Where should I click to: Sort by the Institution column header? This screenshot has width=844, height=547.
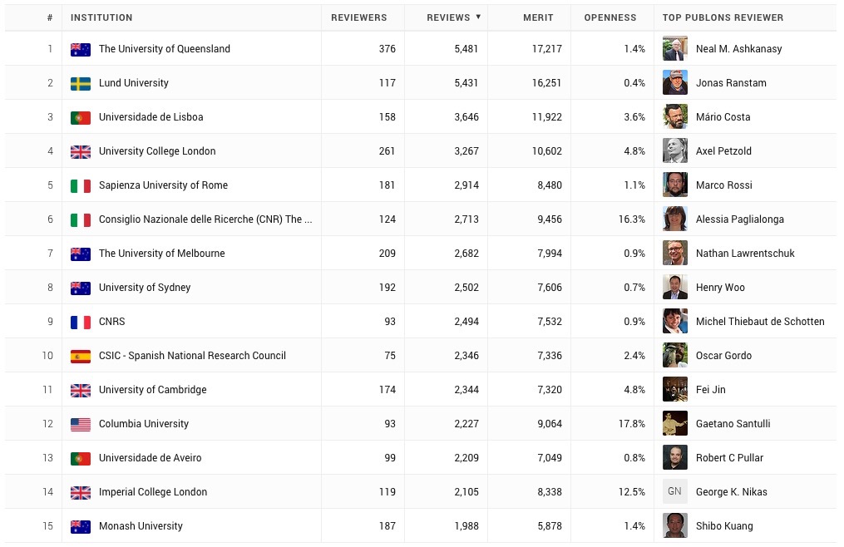click(x=101, y=17)
